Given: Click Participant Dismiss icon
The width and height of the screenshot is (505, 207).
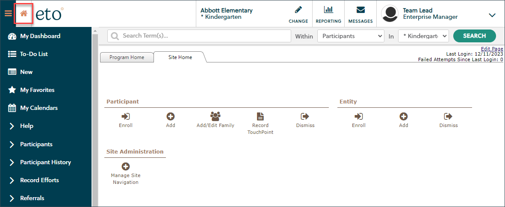Looking at the screenshot, I should pos(305,116).
